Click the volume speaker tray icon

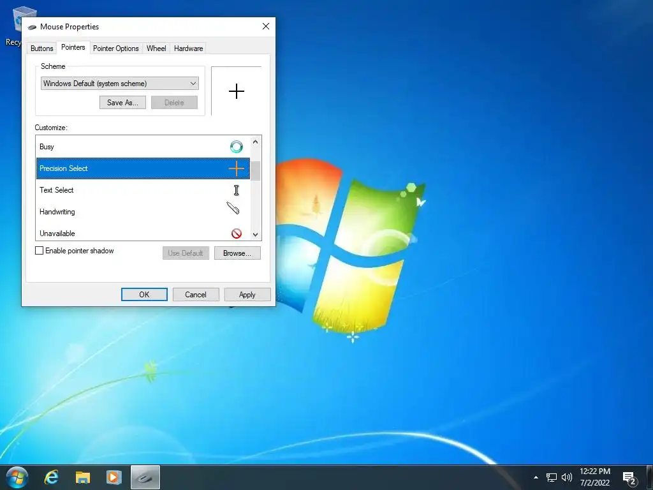[567, 477]
